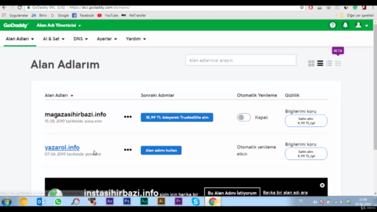Click Alan adımı kullan button
The height and width of the screenshot is (212, 377).
161,150
